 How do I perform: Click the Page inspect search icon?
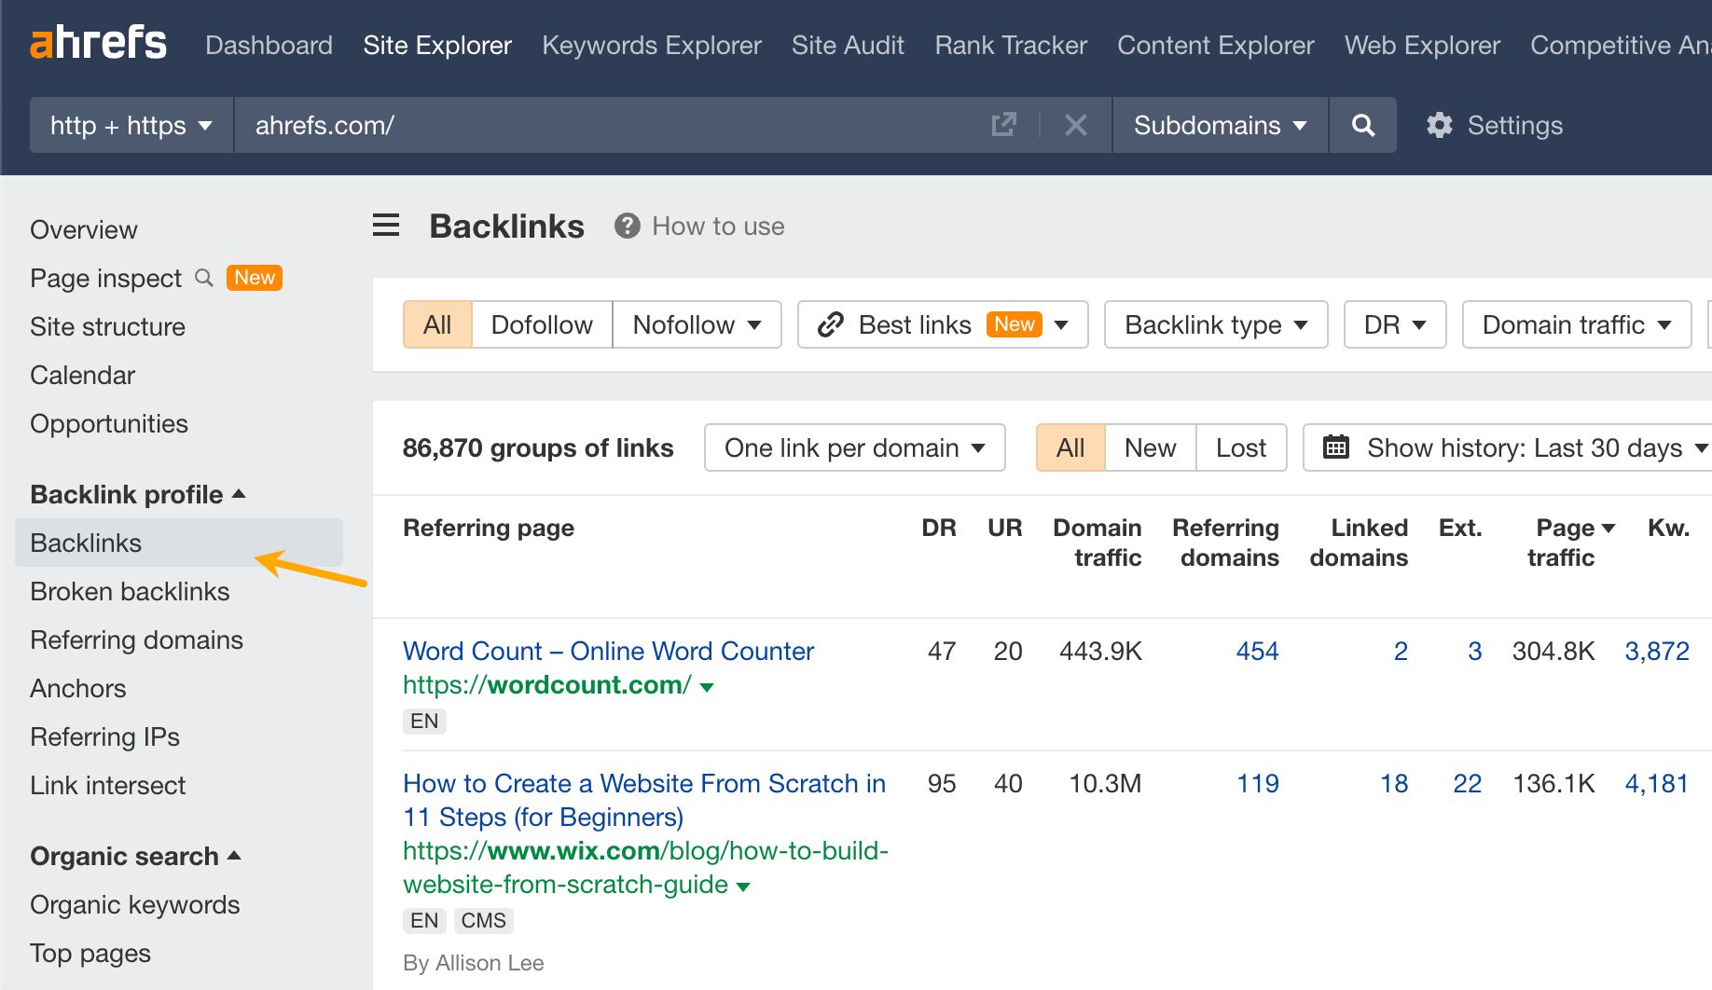pyautogui.click(x=203, y=278)
